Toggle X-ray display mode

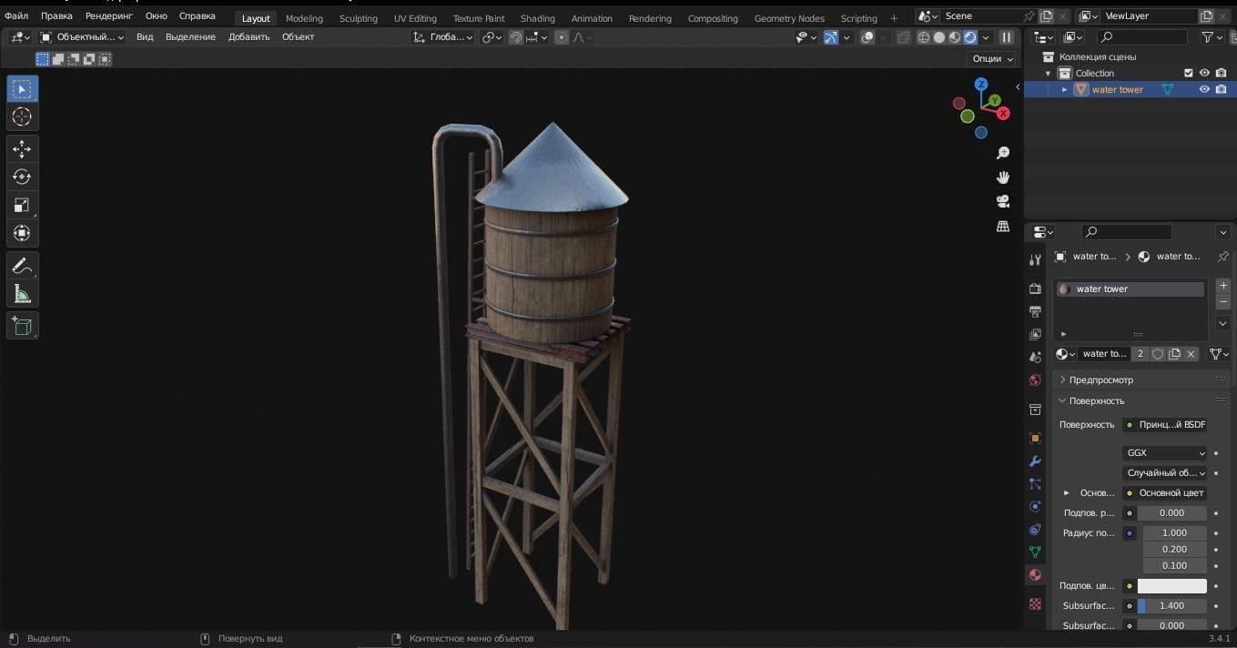(903, 37)
